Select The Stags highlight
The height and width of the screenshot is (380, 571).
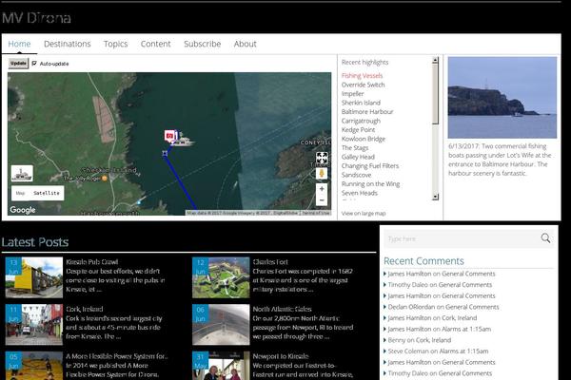point(355,147)
